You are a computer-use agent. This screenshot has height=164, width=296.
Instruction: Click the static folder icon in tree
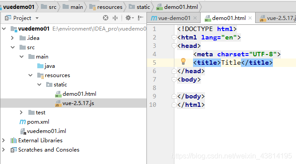49,85
